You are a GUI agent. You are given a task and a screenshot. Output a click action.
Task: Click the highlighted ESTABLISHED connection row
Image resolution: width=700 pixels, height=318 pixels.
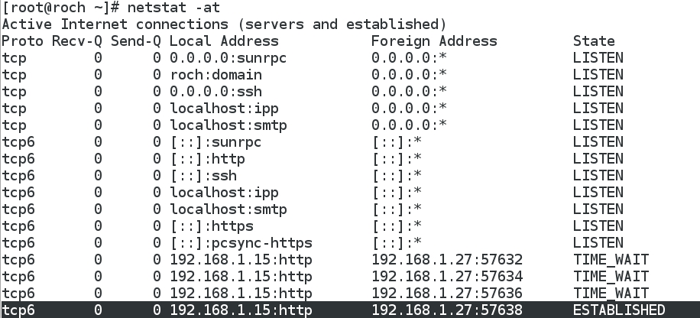click(x=350, y=310)
